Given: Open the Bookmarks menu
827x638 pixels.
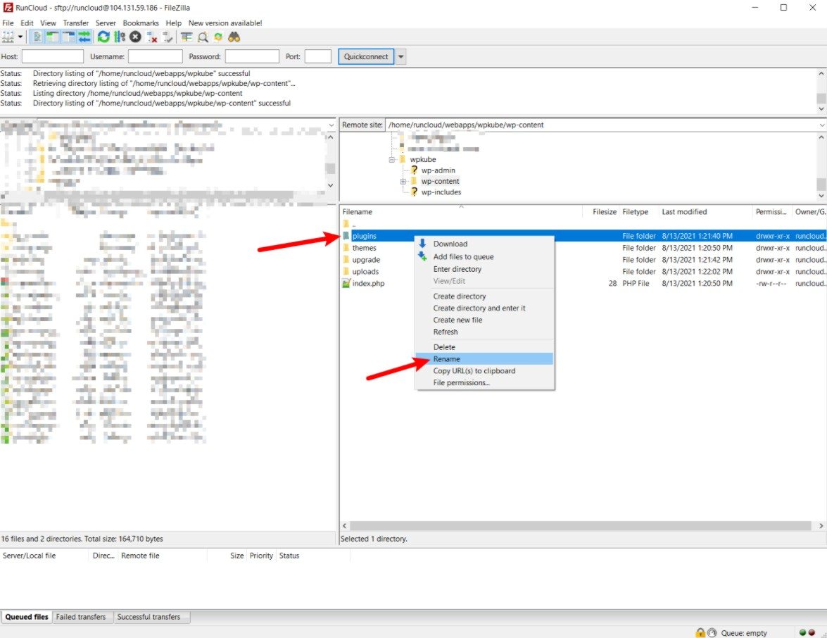Looking at the screenshot, I should [141, 23].
